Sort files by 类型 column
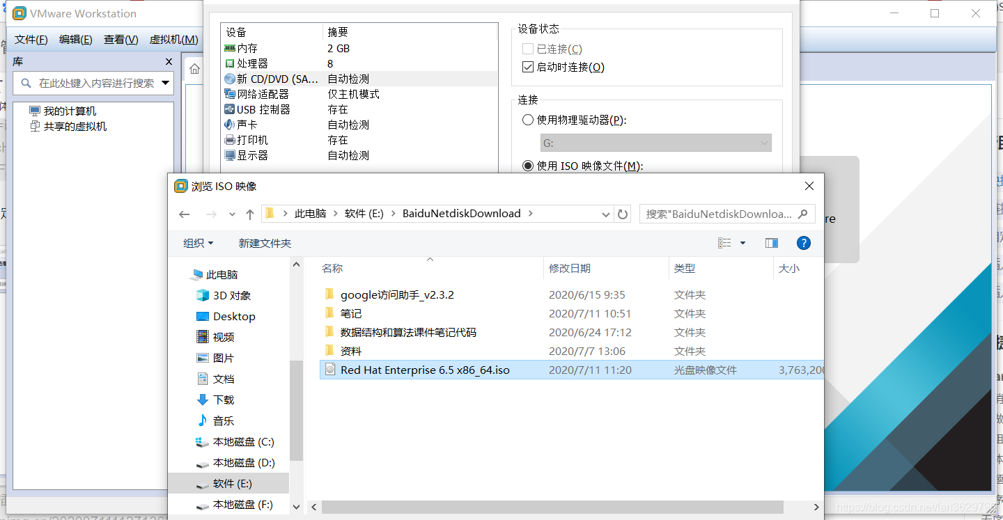1003x520 pixels. point(685,268)
